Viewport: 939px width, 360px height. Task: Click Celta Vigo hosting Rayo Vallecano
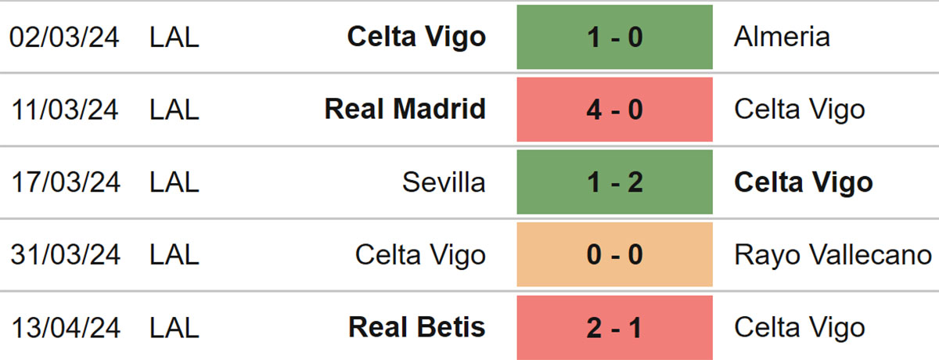pos(420,255)
